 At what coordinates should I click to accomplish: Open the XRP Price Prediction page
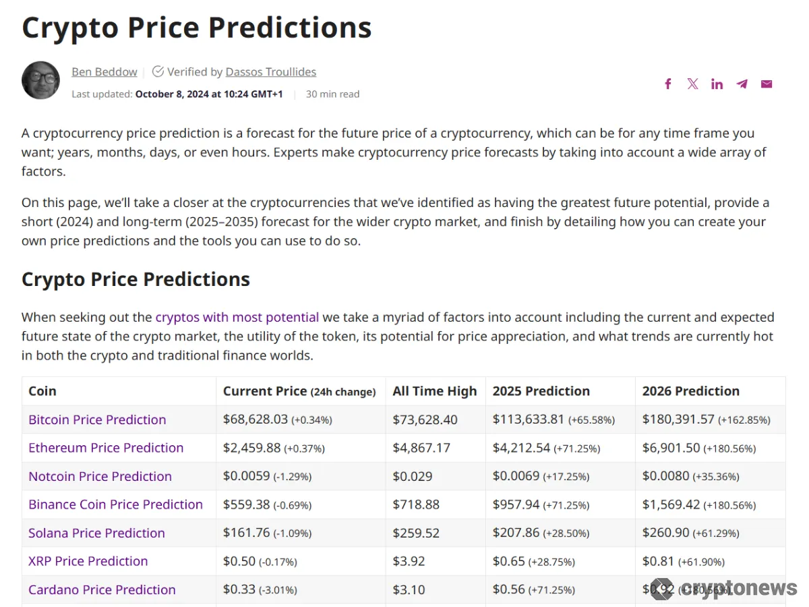(88, 561)
